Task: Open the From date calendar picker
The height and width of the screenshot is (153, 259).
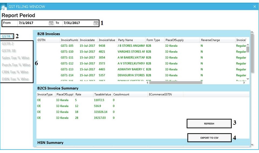Action: tap(51, 23)
